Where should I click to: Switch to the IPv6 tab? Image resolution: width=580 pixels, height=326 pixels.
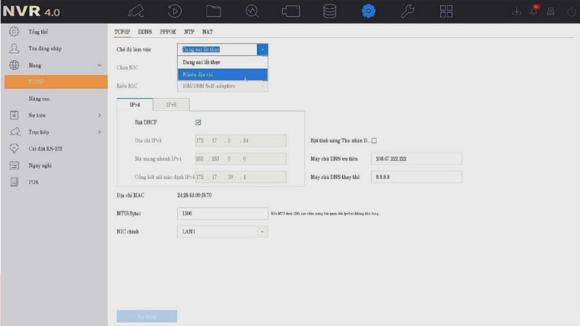tap(171, 105)
